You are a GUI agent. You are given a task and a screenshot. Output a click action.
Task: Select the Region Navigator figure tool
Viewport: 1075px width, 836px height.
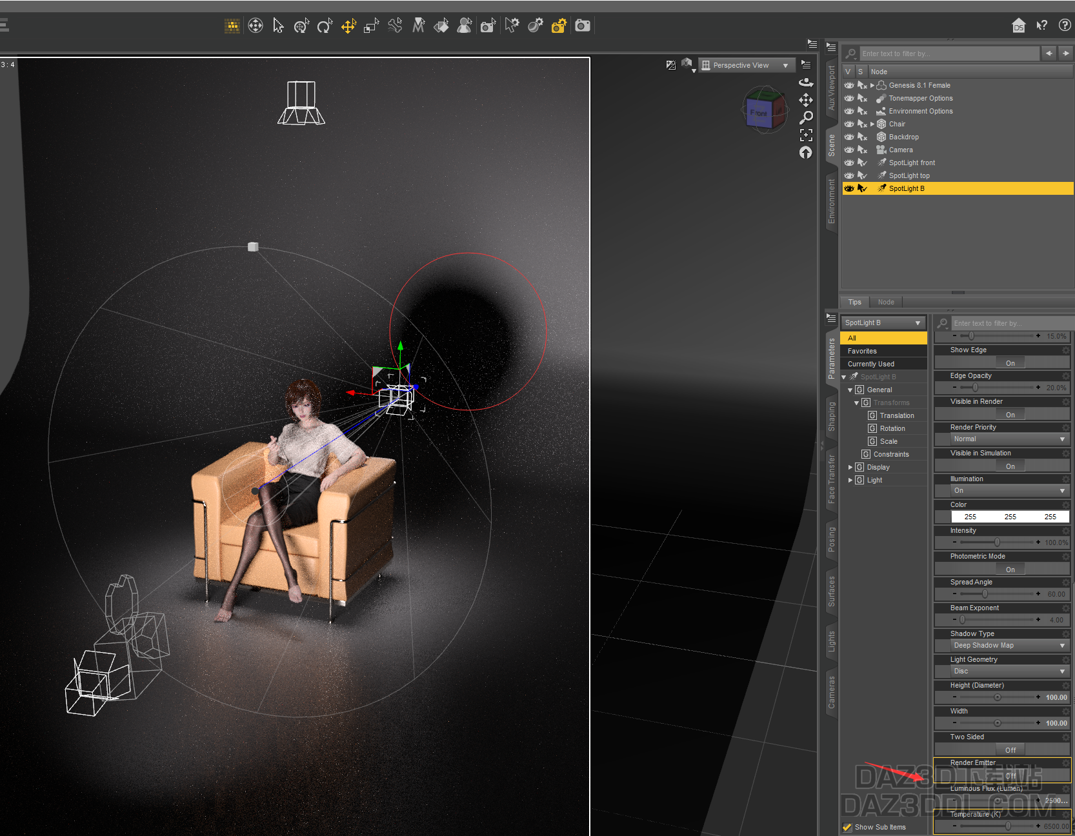click(x=465, y=26)
